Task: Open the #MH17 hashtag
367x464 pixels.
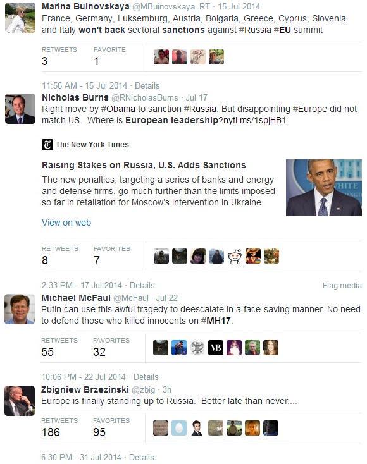Action: [x=216, y=321]
